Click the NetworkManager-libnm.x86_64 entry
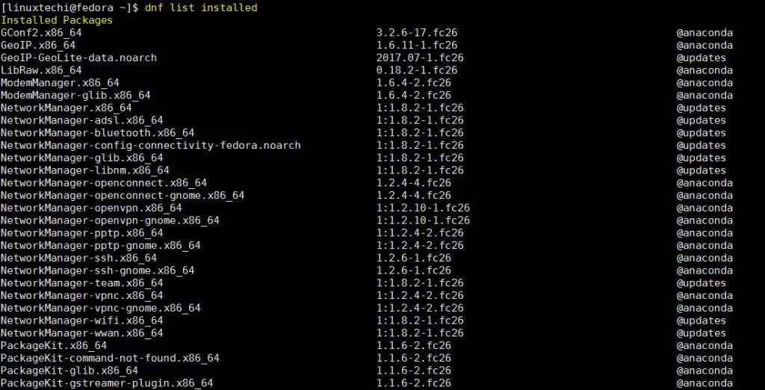Viewport: 765px width, 390px height. coord(85,171)
